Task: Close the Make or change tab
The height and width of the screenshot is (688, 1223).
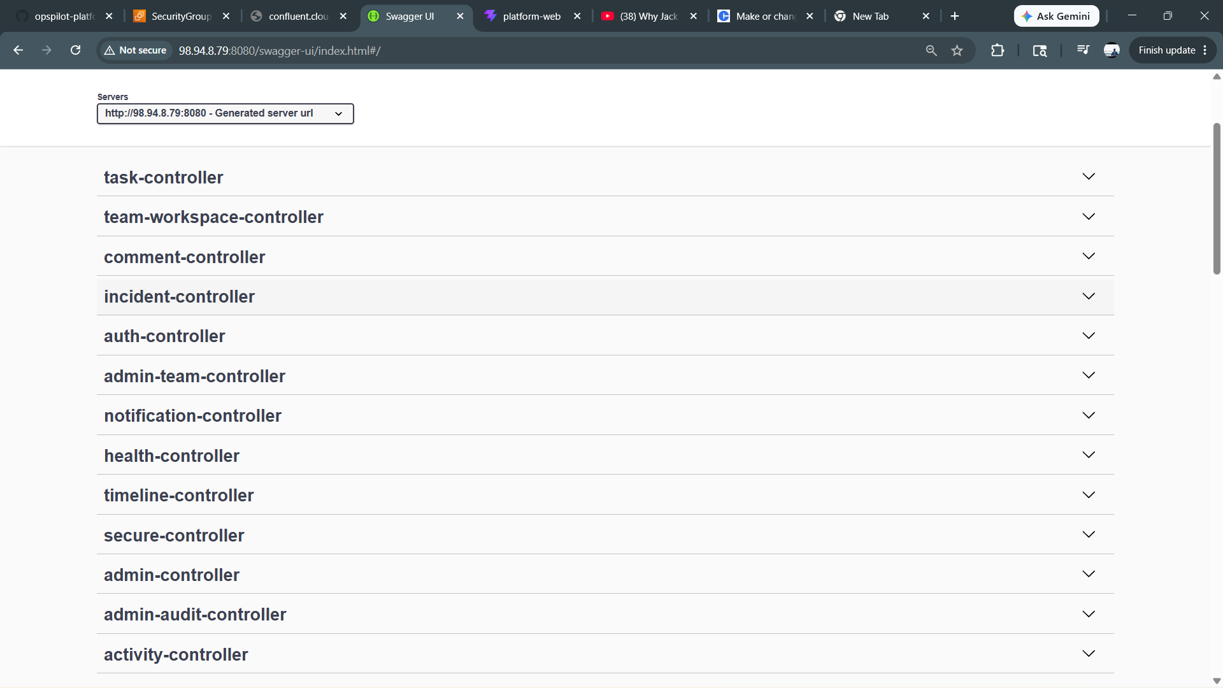Action: [810, 16]
